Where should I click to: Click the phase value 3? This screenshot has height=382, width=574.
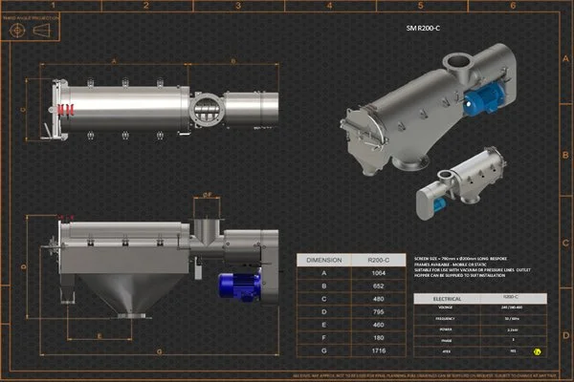coord(513,340)
